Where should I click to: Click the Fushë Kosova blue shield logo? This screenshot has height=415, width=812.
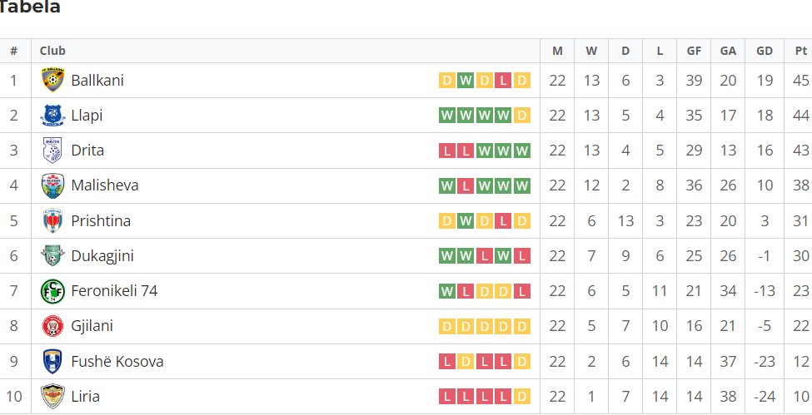pyautogui.click(x=52, y=361)
